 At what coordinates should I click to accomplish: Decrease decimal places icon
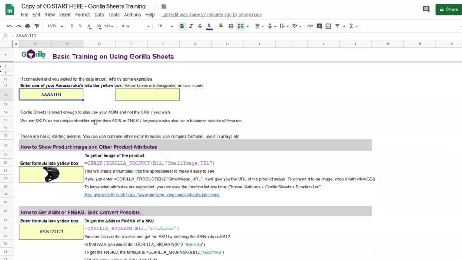click(89, 26)
